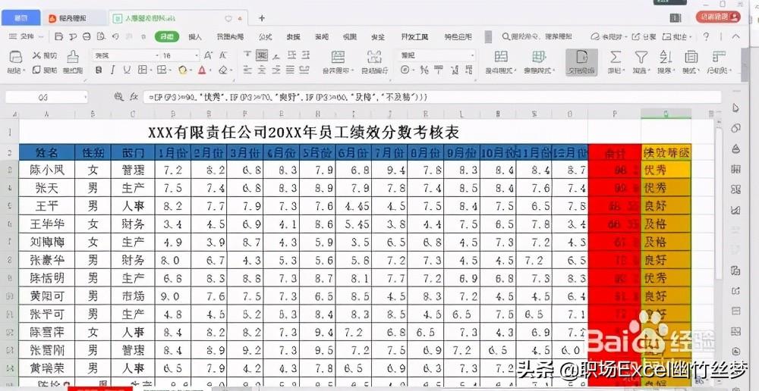Switch to the Insert ribbon tab

click(194, 36)
